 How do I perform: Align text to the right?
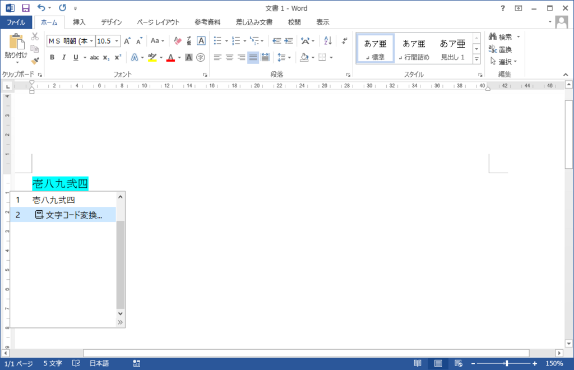click(x=241, y=57)
